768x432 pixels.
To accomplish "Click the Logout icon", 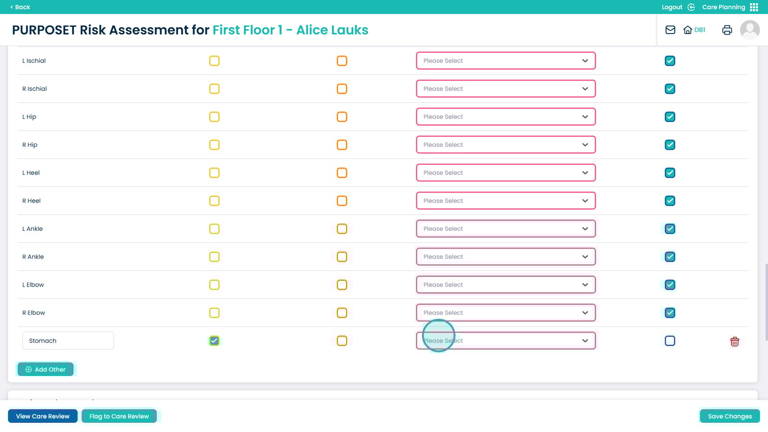I will (691, 7).
